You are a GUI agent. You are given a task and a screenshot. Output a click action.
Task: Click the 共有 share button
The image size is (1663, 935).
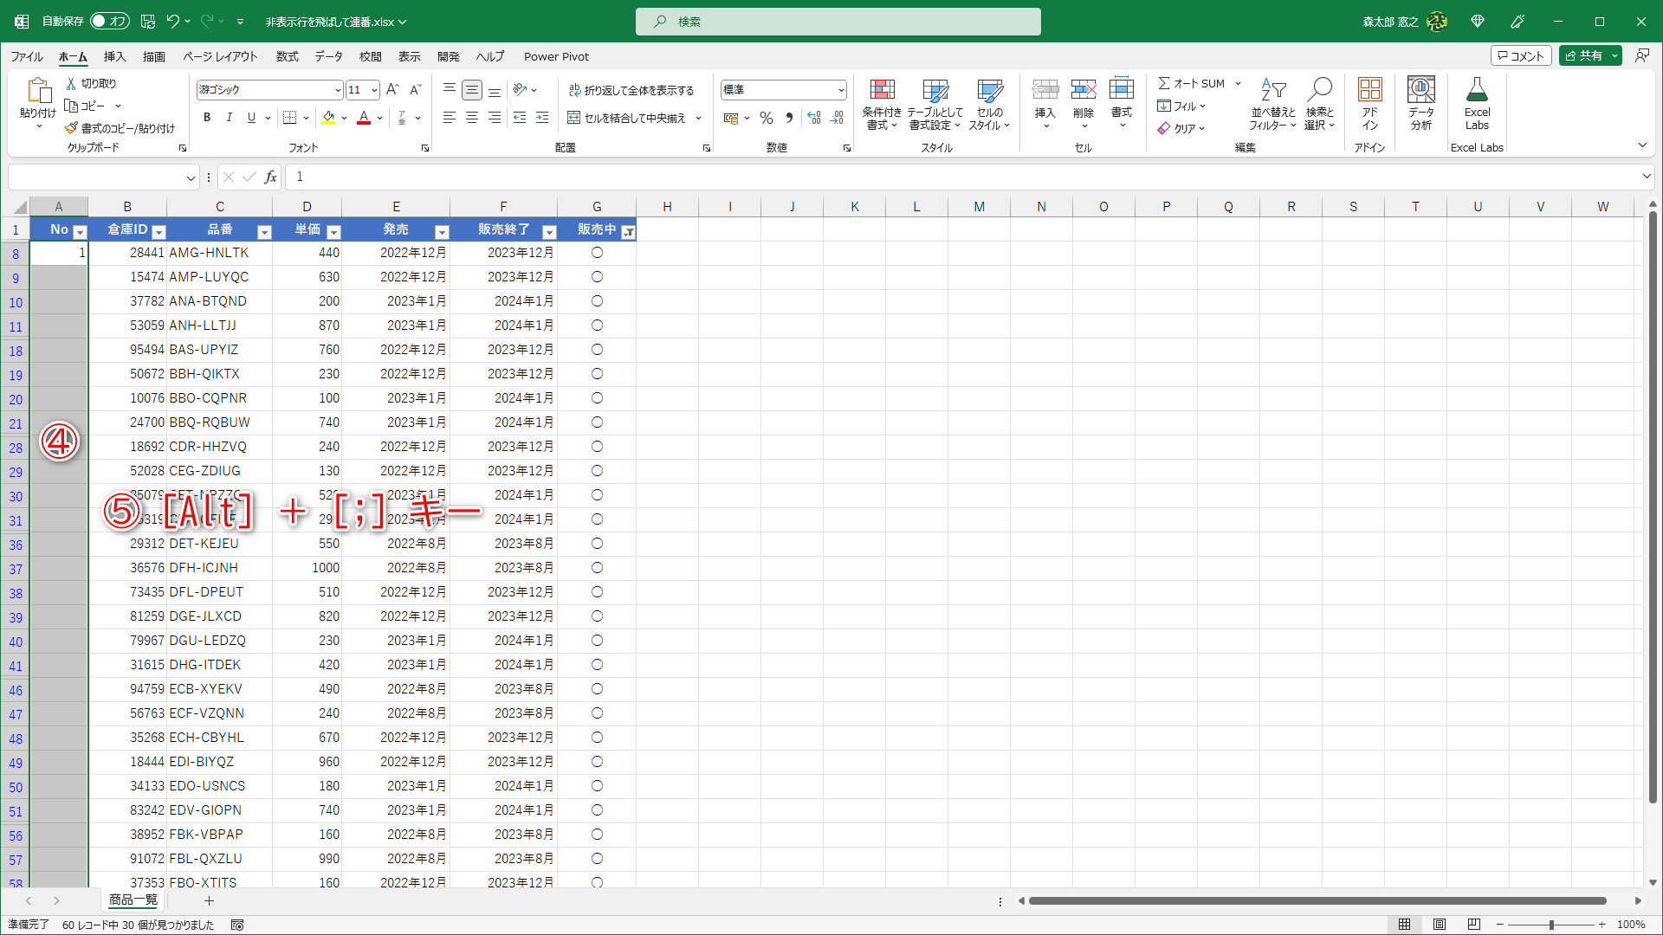(x=1583, y=56)
